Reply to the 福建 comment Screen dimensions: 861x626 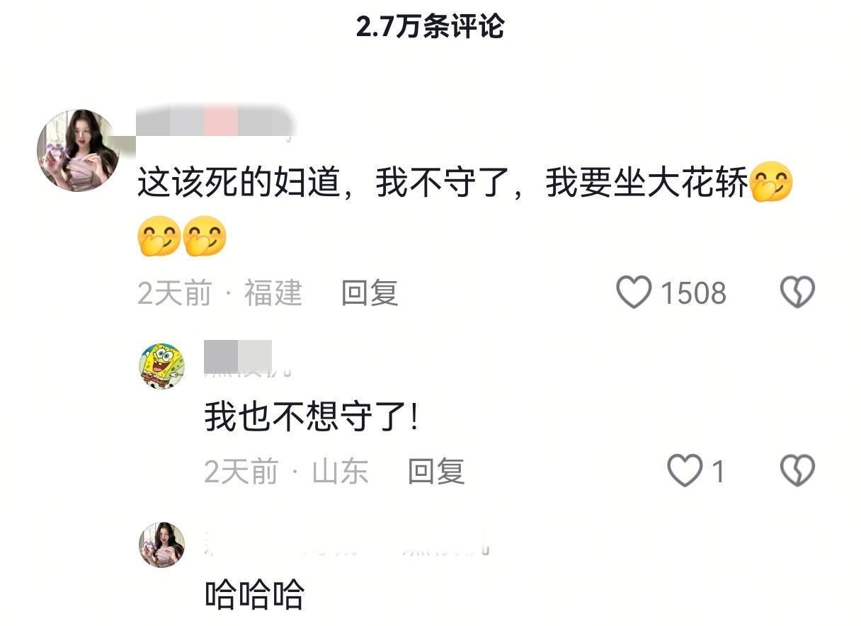pyautogui.click(x=370, y=292)
